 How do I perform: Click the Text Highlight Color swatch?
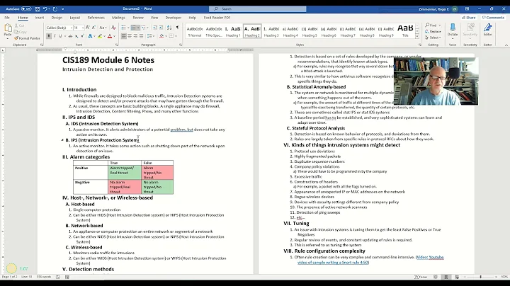coord(100,36)
